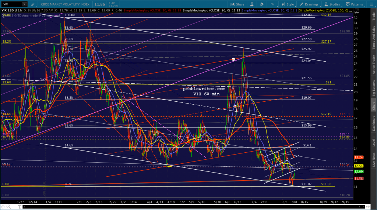377x210 pixels.
Task: Click the $17.19 level label
Action: tap(326, 114)
